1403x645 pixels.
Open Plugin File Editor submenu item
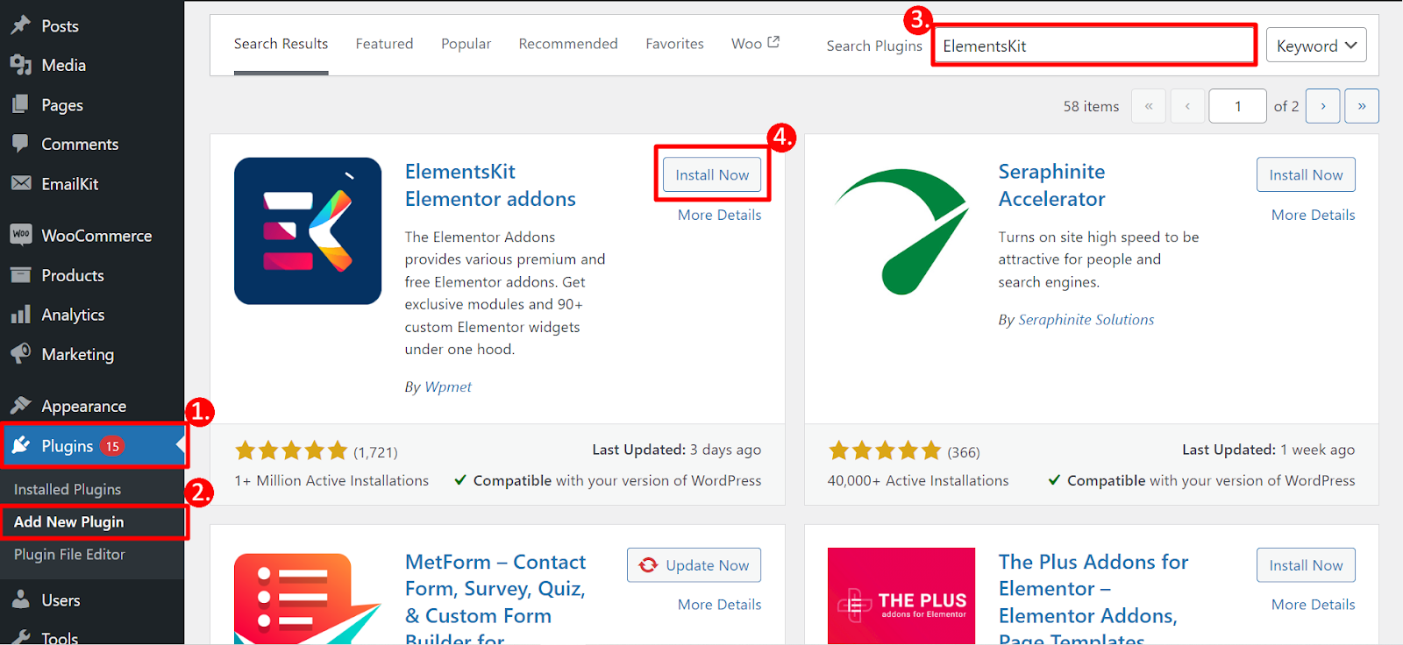[69, 554]
